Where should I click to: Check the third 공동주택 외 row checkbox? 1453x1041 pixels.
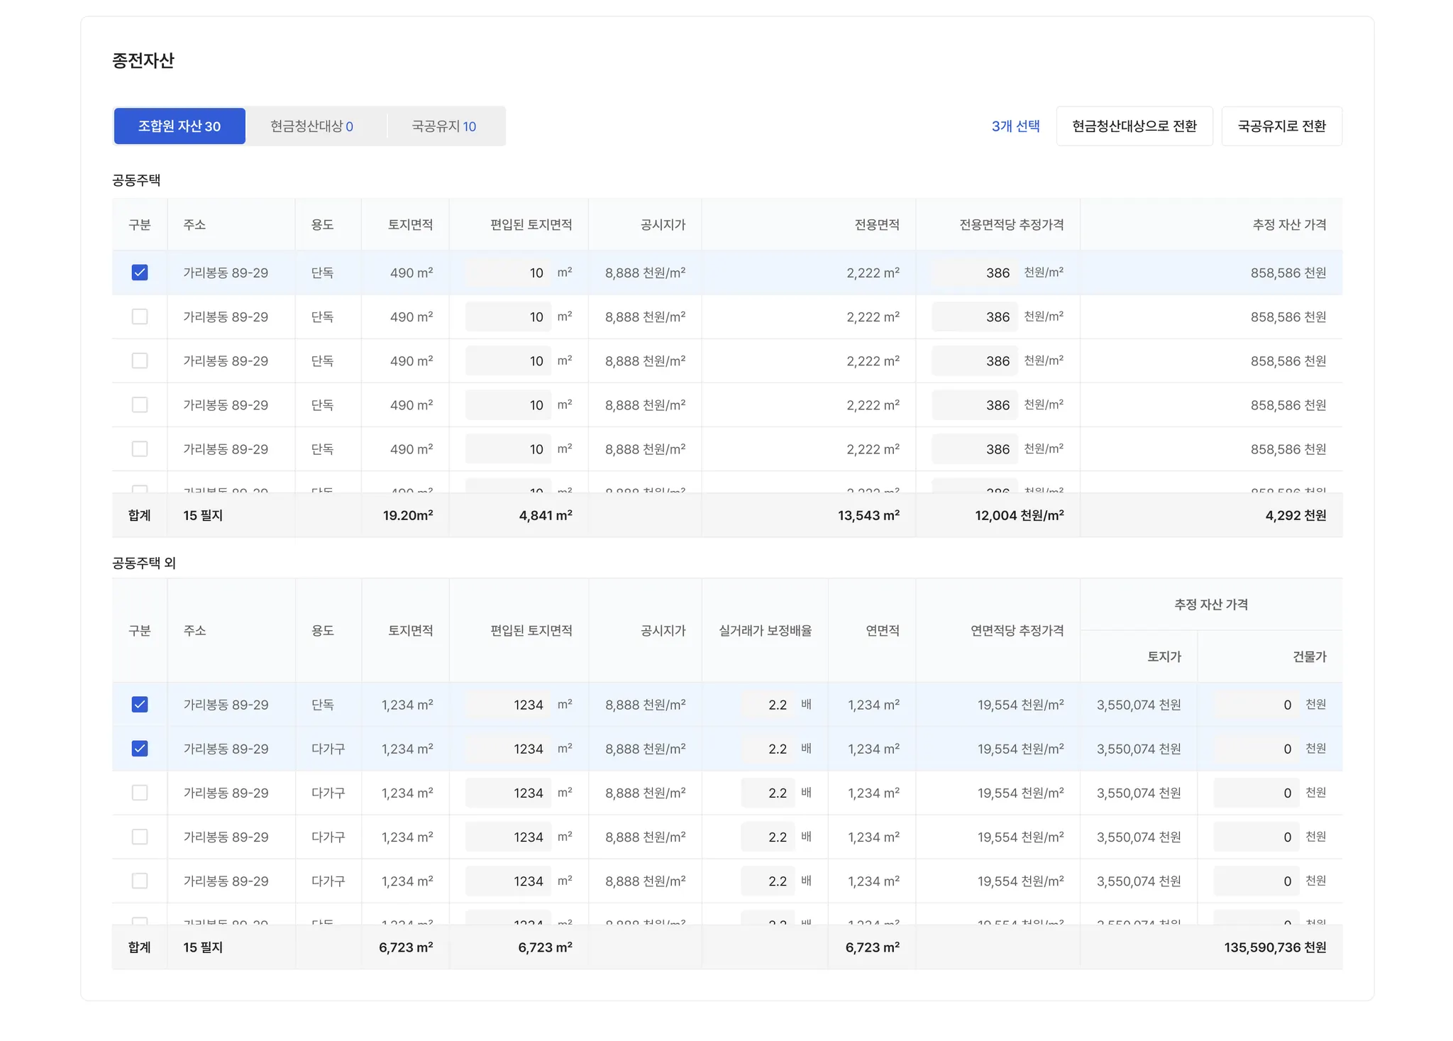[140, 793]
